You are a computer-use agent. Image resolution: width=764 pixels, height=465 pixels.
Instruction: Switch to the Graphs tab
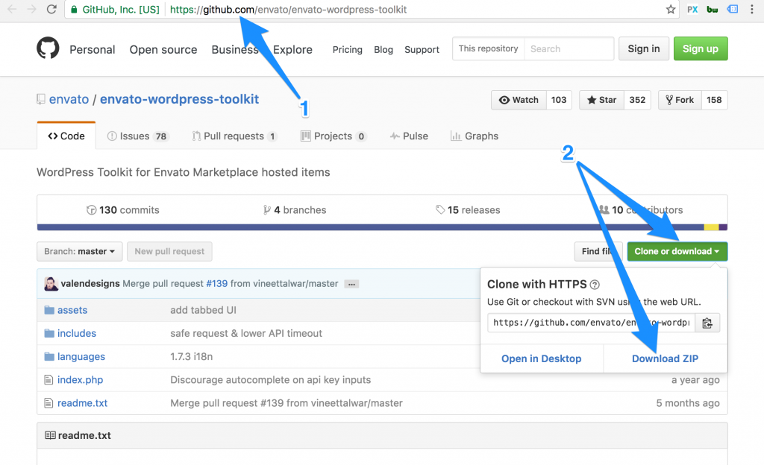475,136
